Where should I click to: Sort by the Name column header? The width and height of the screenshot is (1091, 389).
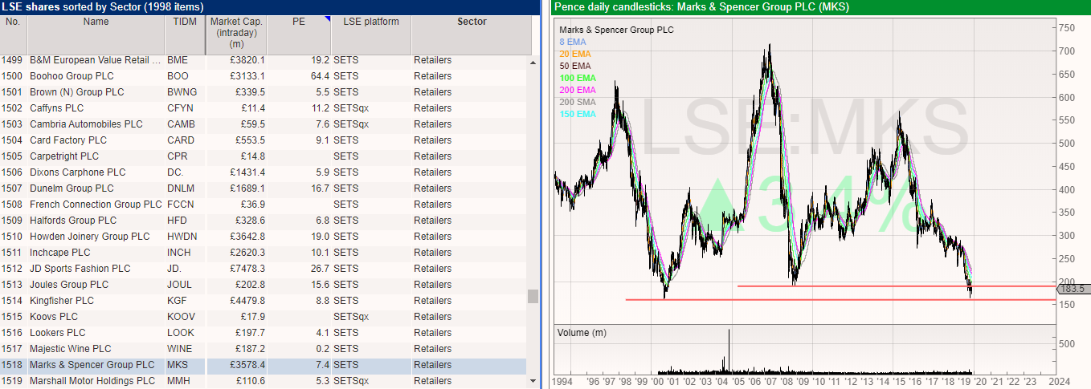coord(96,34)
